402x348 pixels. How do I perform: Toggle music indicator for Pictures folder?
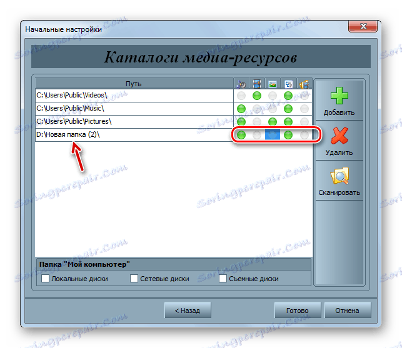[x=241, y=121]
